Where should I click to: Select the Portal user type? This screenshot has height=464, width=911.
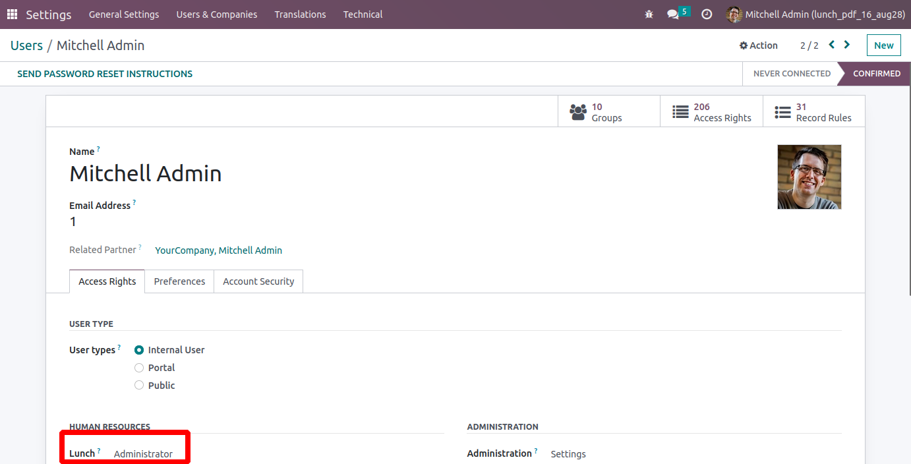click(139, 368)
